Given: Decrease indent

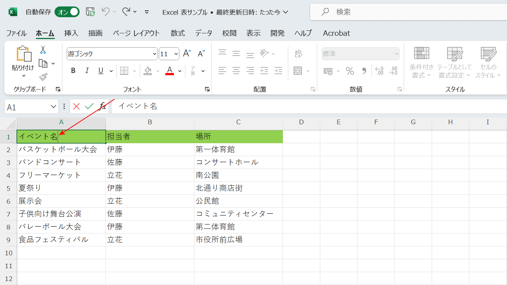Looking at the screenshot, I should pyautogui.click(x=264, y=71).
